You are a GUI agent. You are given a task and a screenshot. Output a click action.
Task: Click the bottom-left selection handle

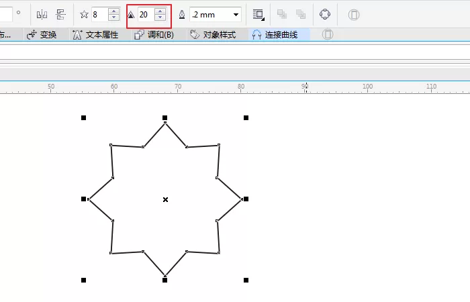pyautogui.click(x=84, y=280)
